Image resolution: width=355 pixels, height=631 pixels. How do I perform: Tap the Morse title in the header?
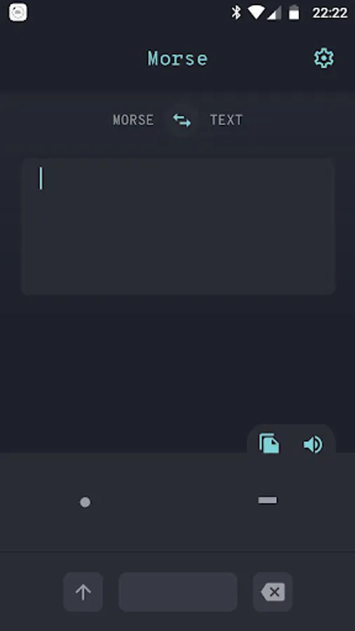tap(177, 59)
